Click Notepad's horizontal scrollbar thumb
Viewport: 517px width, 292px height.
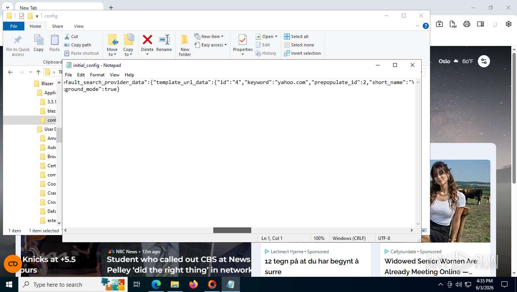232,230
